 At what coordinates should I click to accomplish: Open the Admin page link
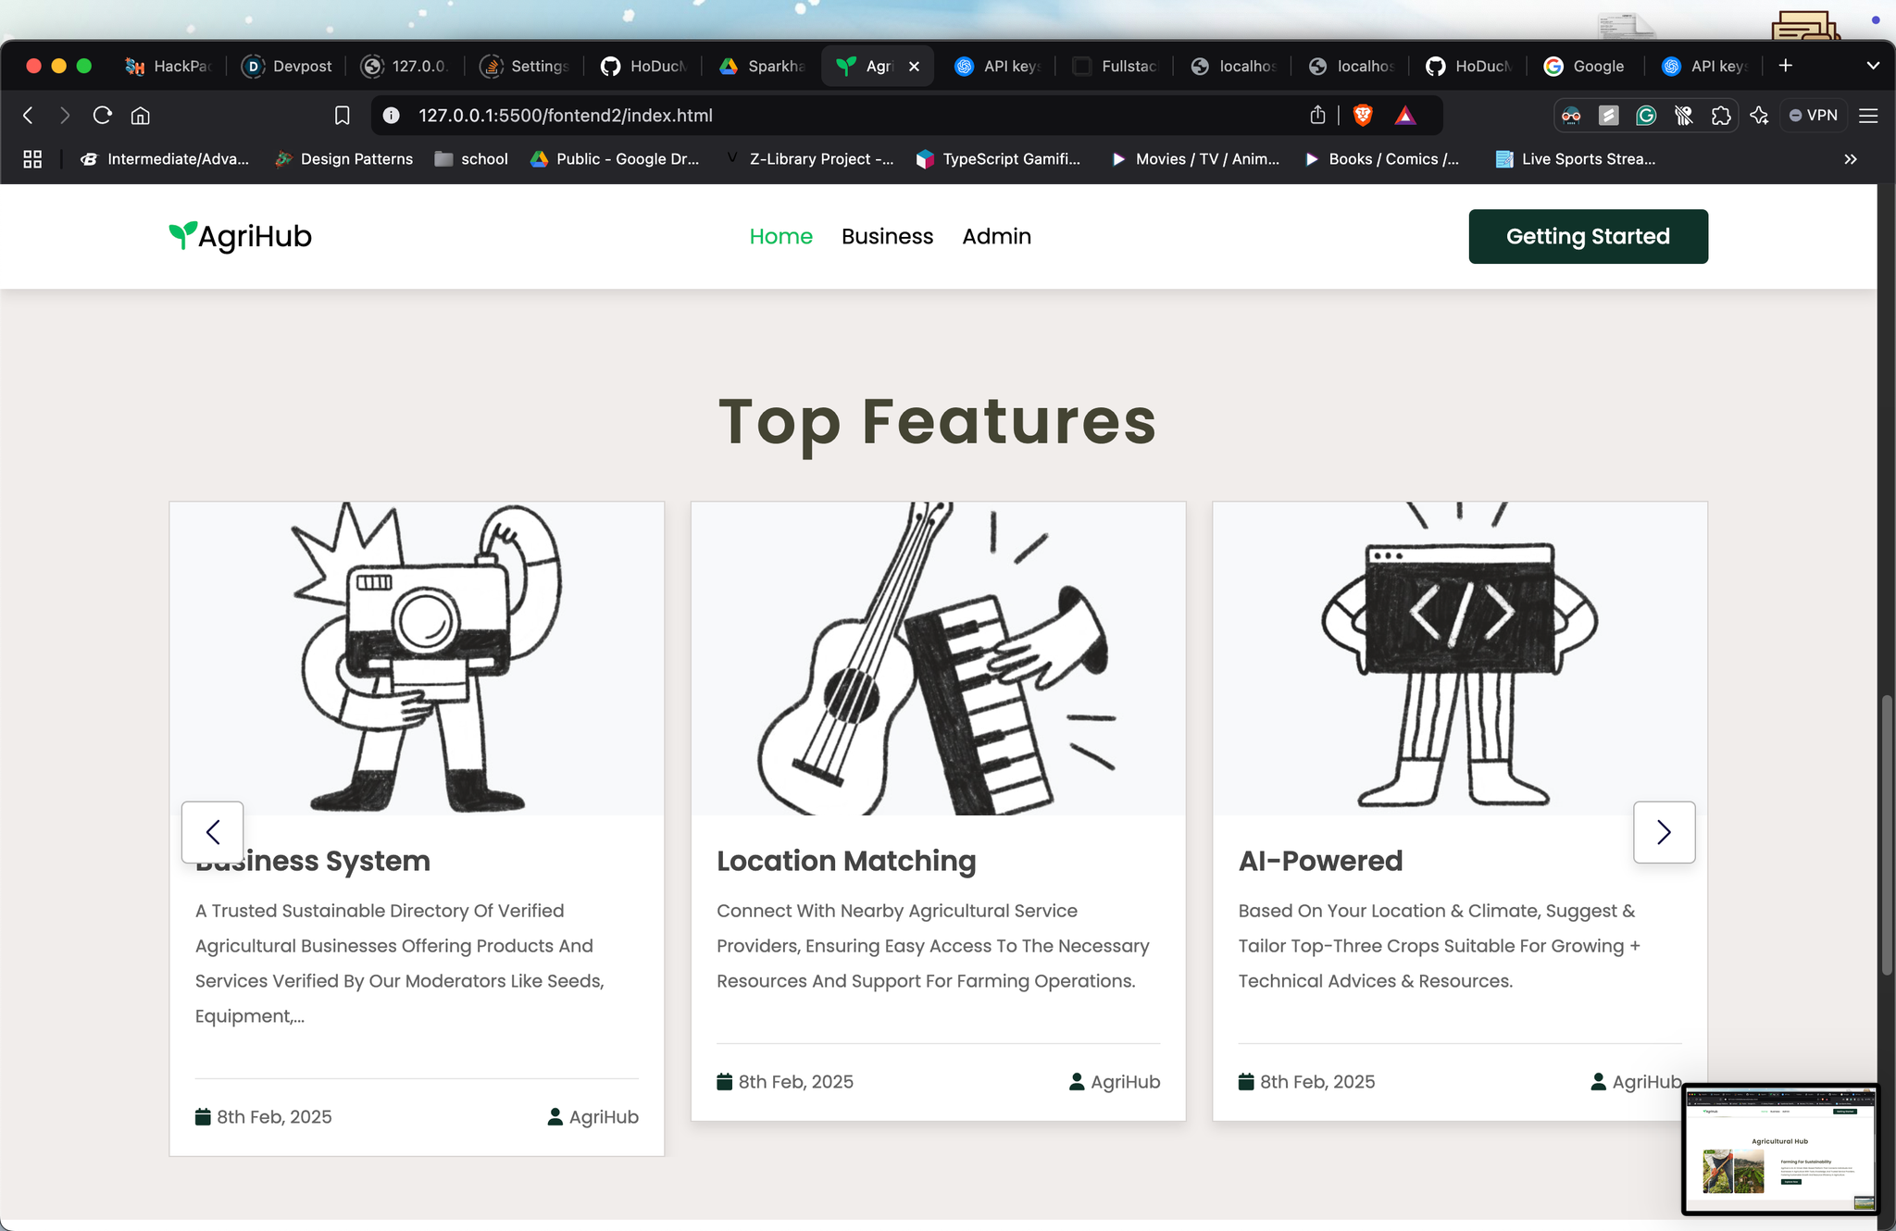(x=996, y=236)
